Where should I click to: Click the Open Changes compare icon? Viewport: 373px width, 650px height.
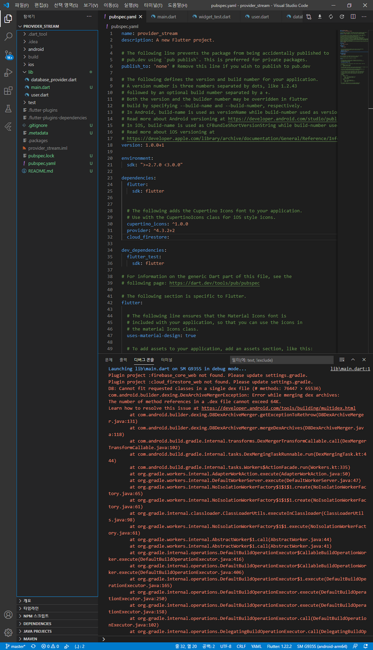coord(308,17)
